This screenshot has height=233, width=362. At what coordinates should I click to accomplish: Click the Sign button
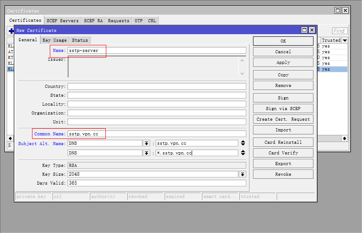(283, 98)
